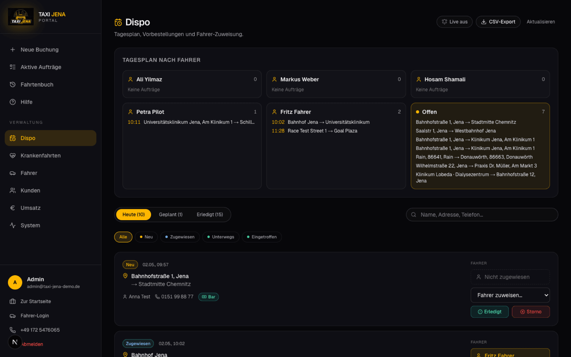Screen dimensions: 571x357
Task: Click the Fahrer-Login link
Action: 35,316
